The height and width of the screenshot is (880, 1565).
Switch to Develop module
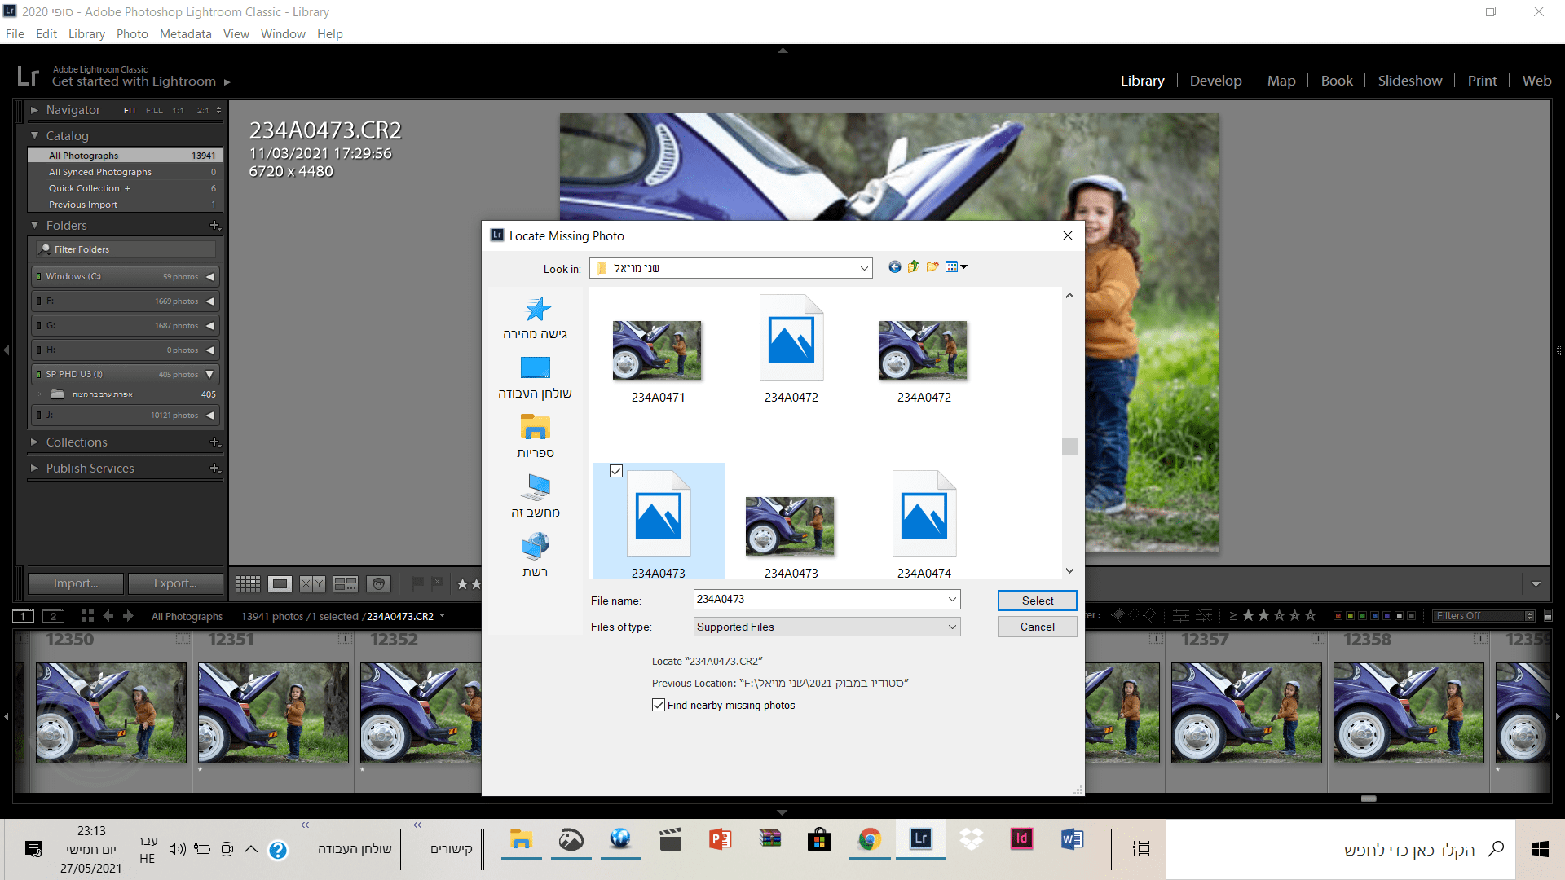pos(1215,81)
